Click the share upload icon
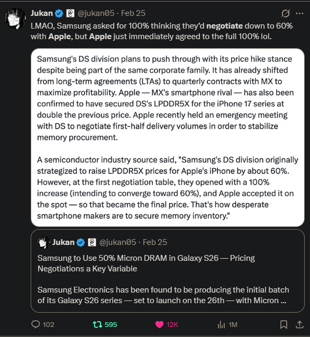 (x=299, y=324)
